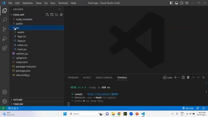The image size is (208, 117).
Task: Click errors and warnings count in status bar
Action: click(x=13, y=108)
